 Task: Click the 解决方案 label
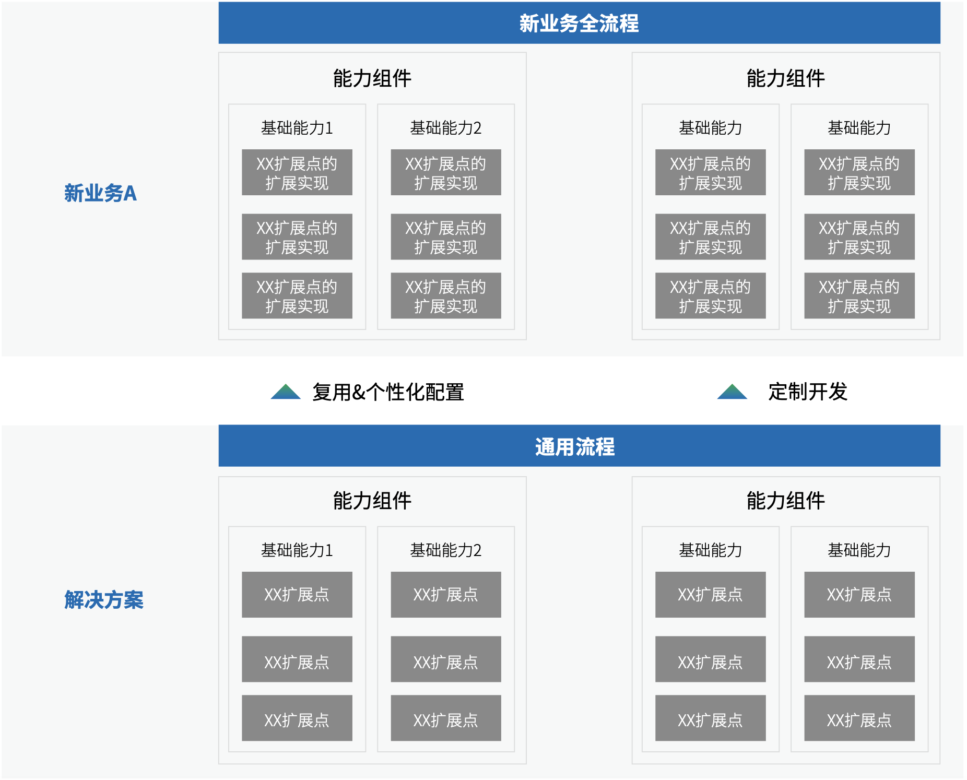point(103,600)
